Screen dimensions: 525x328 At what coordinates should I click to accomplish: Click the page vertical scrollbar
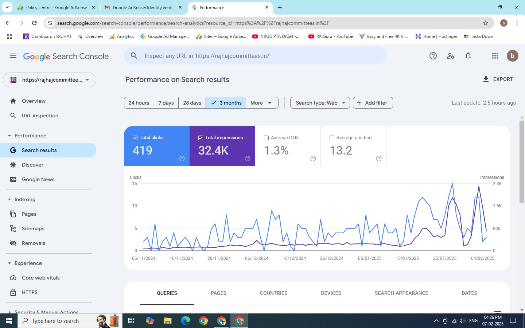point(522,161)
